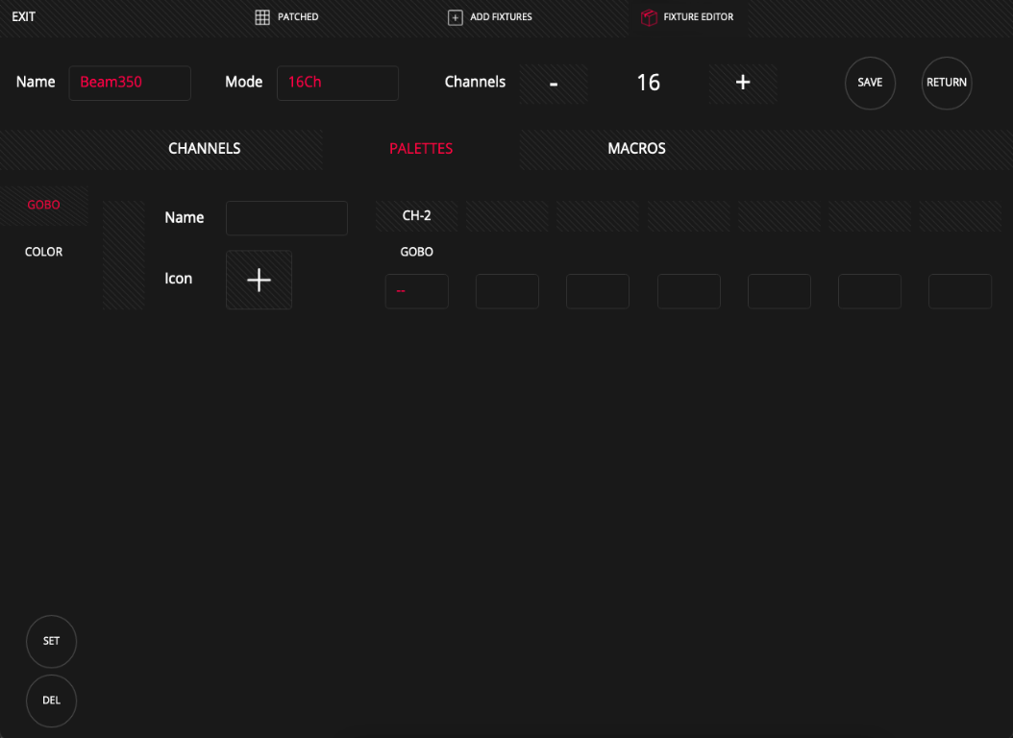1013x738 pixels.
Task: Click the DEL round button
Action: coord(51,701)
